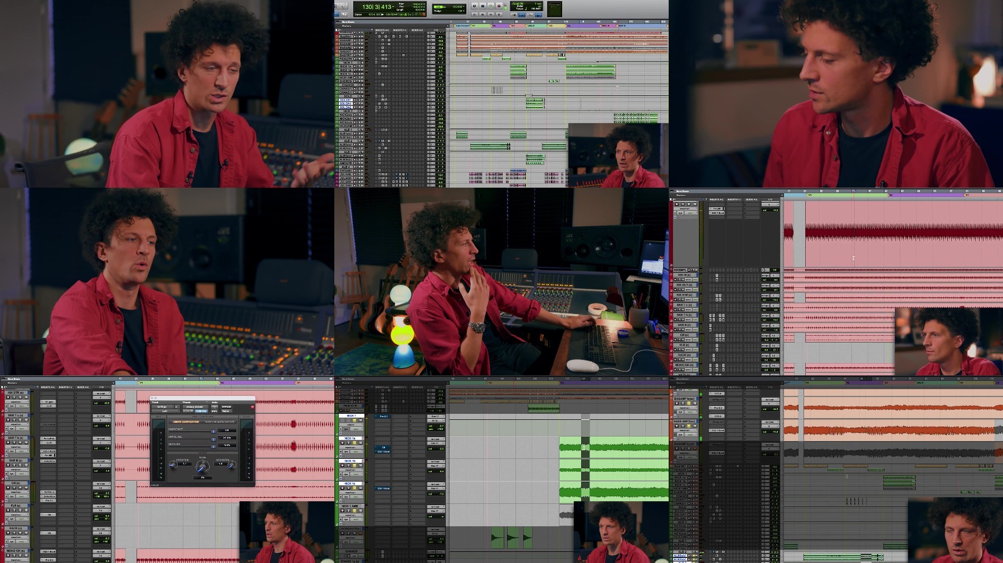This screenshot has height=563, width=1003.
Task: Mute the OH (e) track in the Lo-Fi frame
Action: pos(26,488)
